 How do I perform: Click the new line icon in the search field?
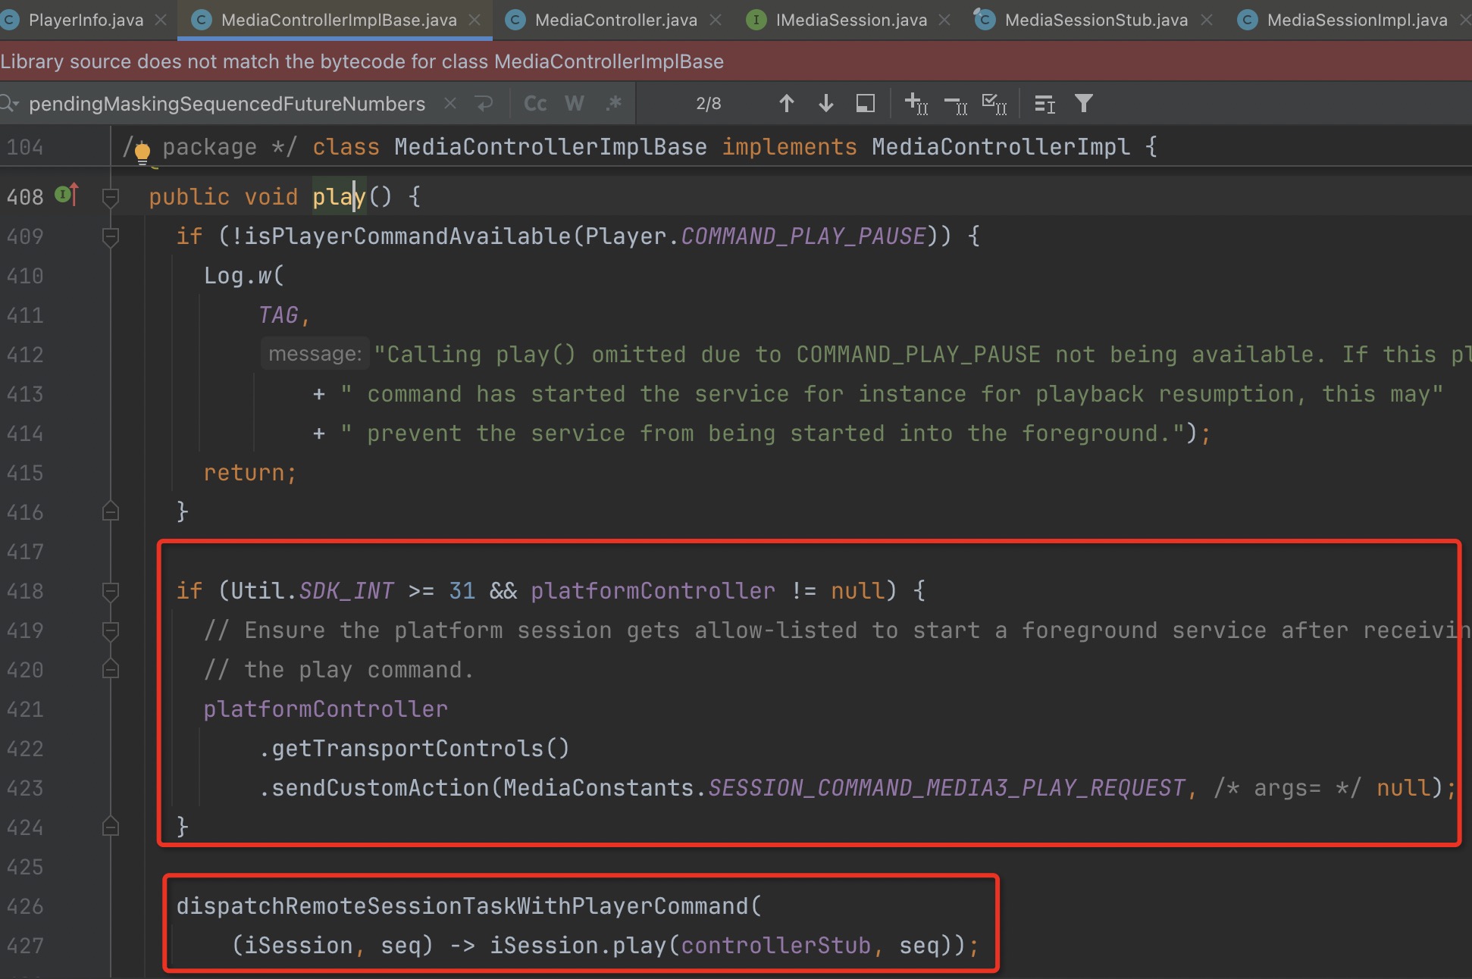pyautogui.click(x=484, y=103)
